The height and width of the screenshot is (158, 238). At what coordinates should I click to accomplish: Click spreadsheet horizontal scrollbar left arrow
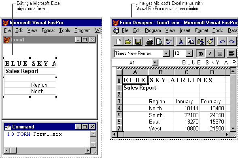pyautogui.click(x=115, y=134)
